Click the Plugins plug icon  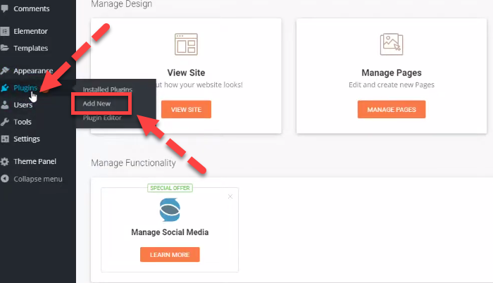point(5,88)
